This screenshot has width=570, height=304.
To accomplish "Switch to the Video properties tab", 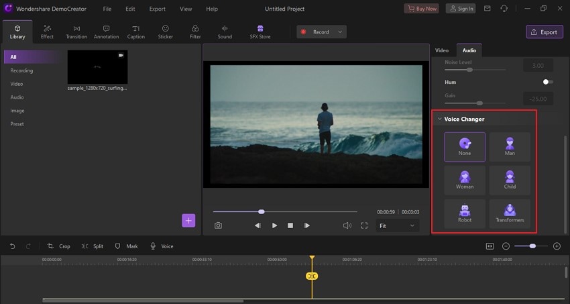I will tap(441, 50).
